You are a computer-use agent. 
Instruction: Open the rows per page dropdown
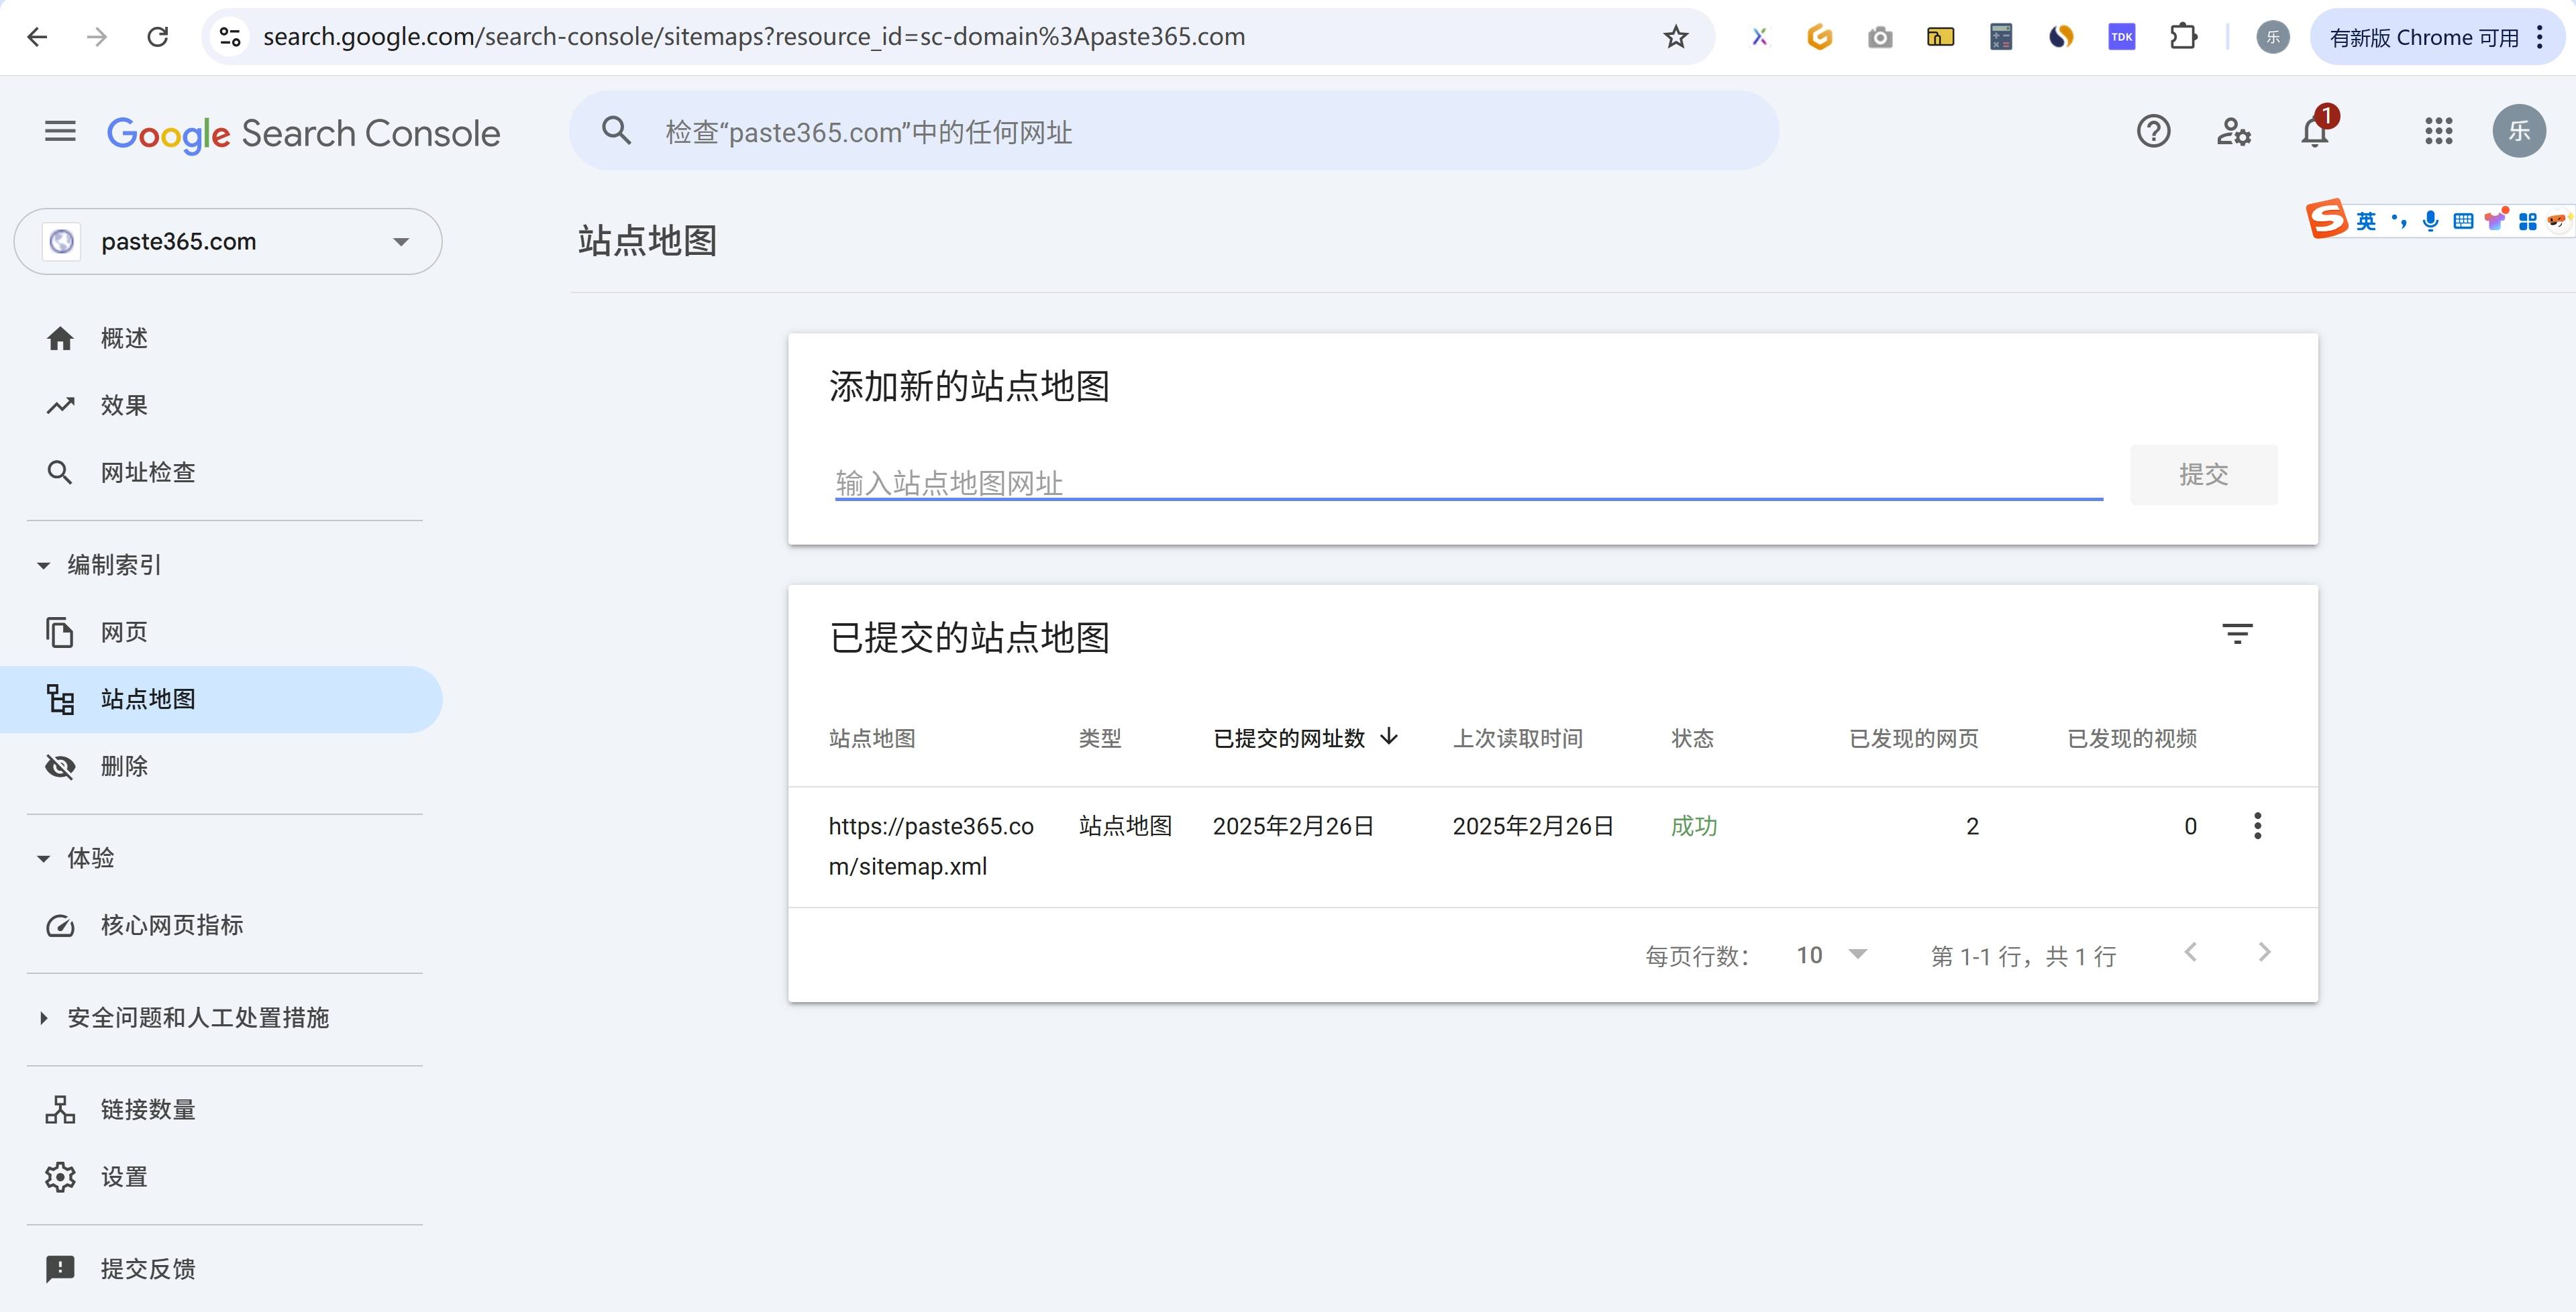click(x=1831, y=955)
